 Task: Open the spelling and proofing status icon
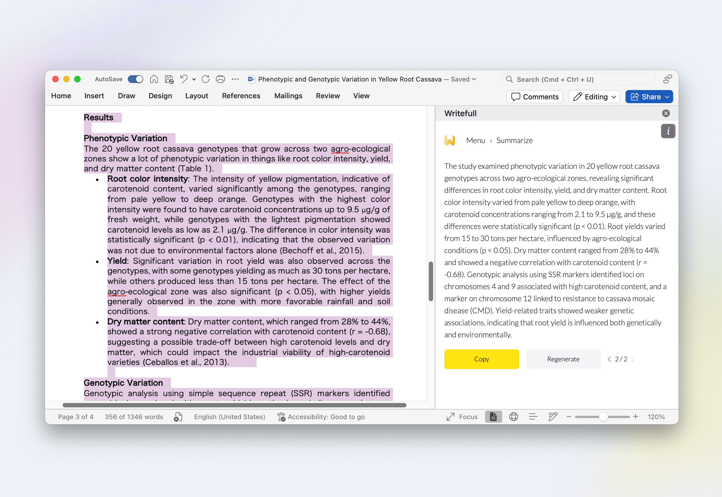pyautogui.click(x=178, y=417)
